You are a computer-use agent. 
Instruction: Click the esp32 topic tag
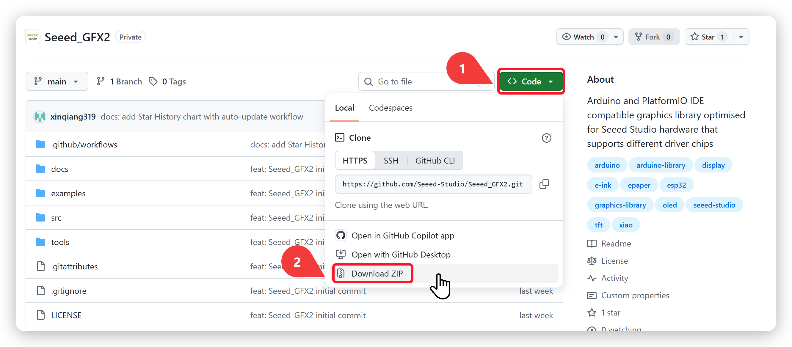tap(676, 185)
